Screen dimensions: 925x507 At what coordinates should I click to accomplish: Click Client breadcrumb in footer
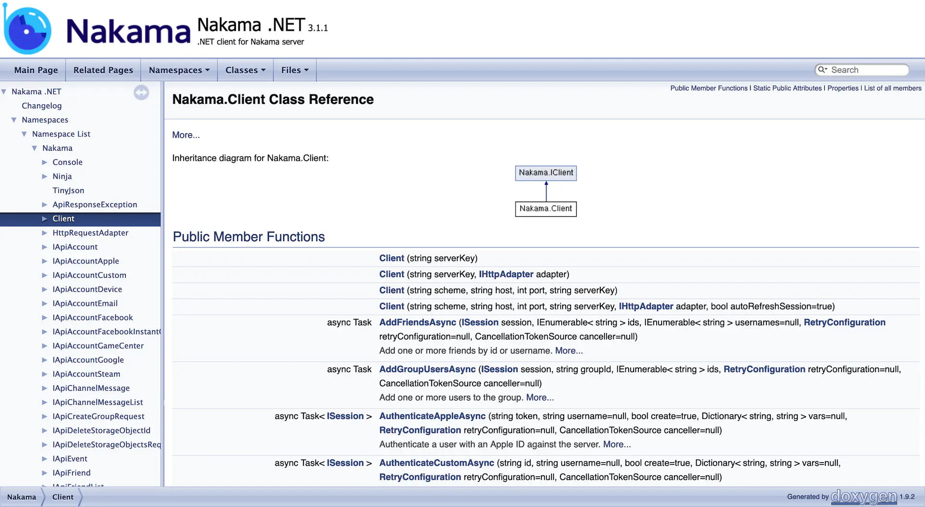(63, 497)
